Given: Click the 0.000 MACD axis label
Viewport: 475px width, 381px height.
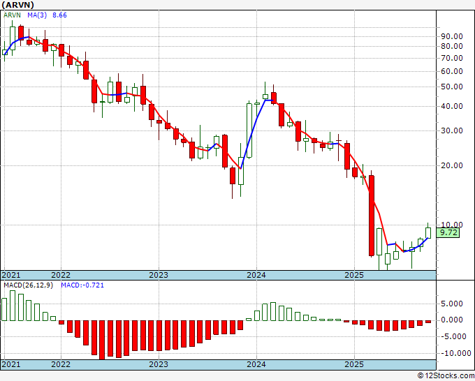Looking at the screenshot, I should point(452,320).
